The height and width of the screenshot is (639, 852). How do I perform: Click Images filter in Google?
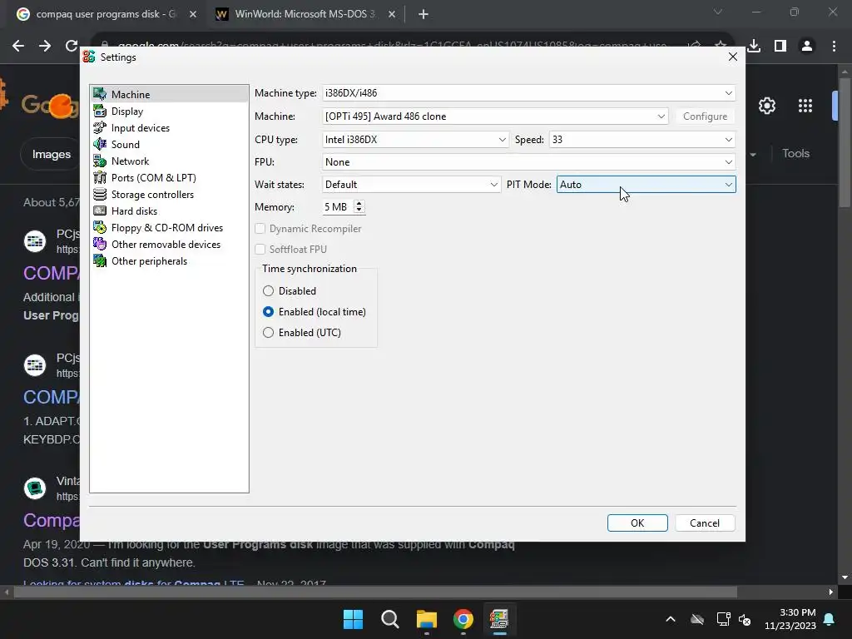(51, 154)
